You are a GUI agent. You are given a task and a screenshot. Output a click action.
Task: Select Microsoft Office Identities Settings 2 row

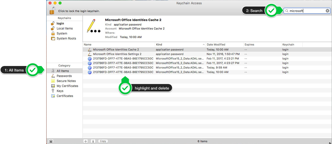coord(207,54)
